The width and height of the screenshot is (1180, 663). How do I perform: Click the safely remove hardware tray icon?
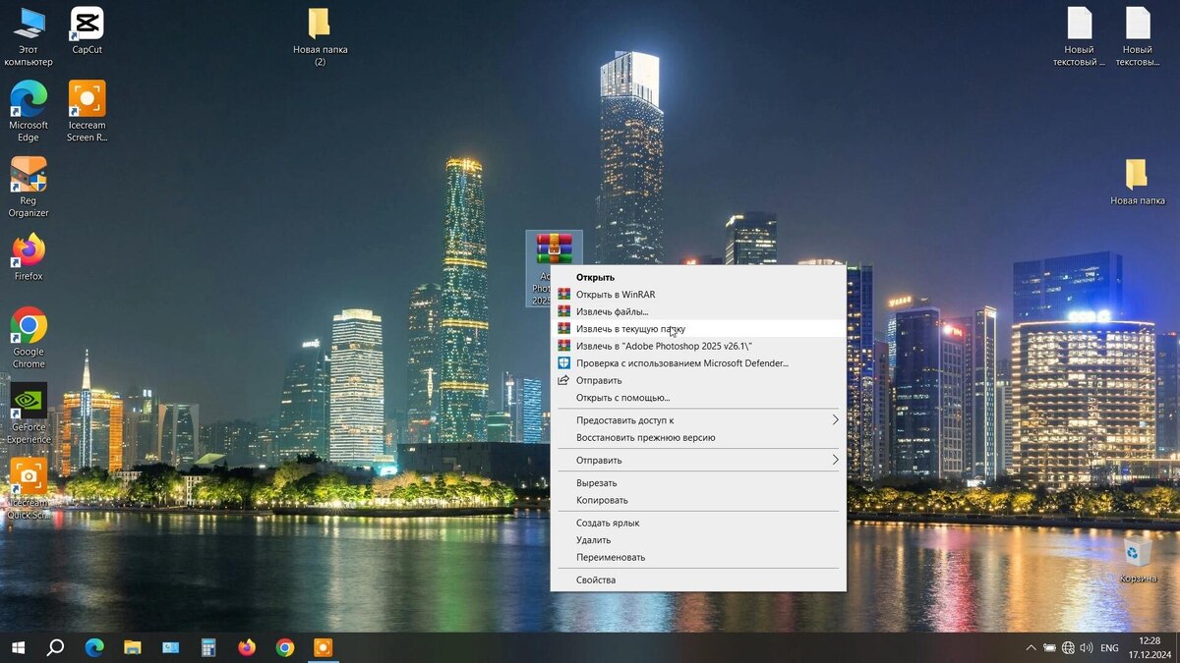(x=1049, y=648)
